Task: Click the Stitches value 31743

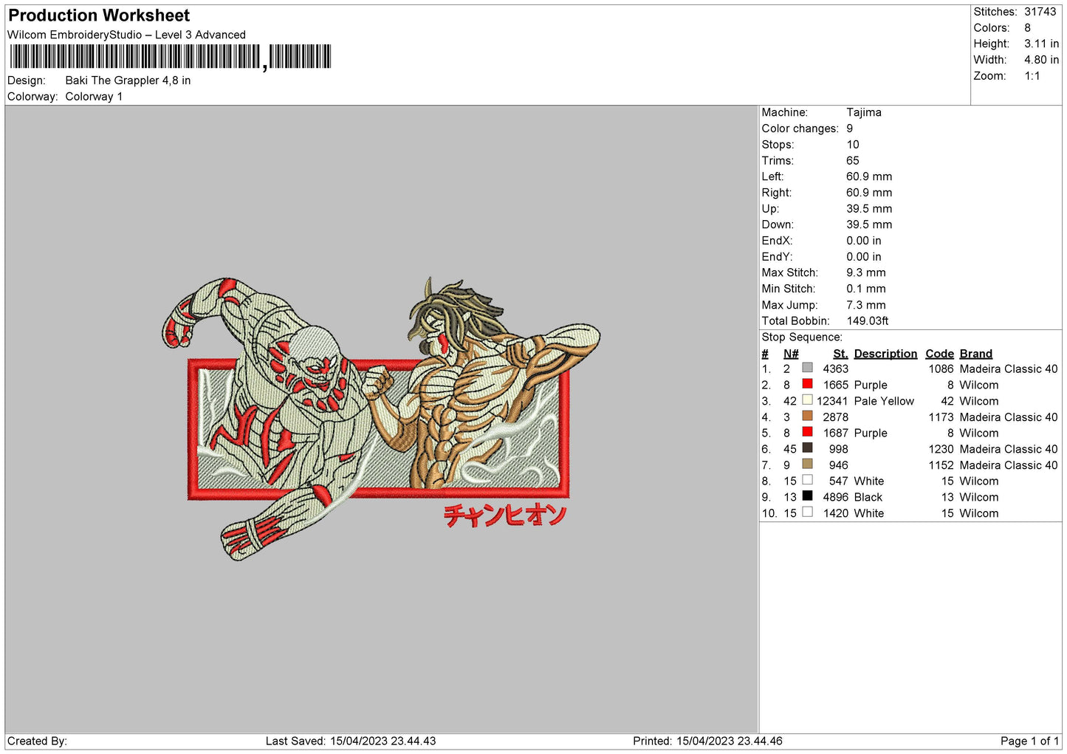Action: click(1040, 12)
